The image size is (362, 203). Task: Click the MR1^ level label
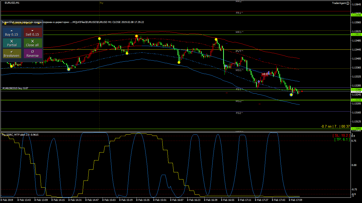[x=240, y=32]
